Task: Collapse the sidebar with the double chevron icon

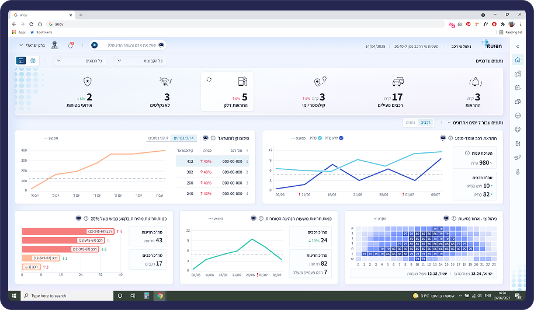Action: tap(517, 46)
